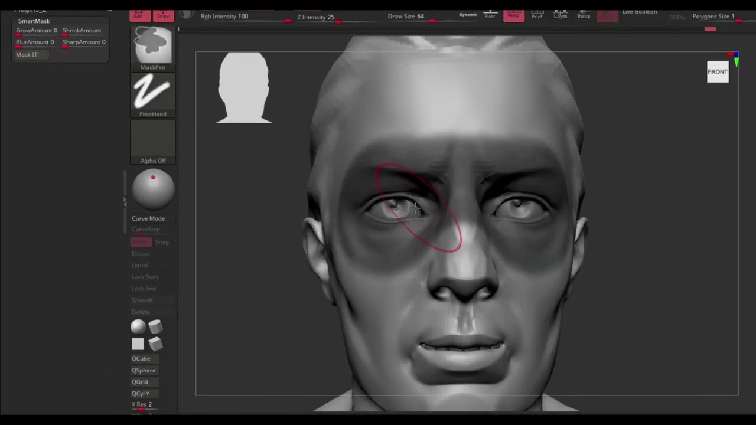Enable Curve Mode

coord(148,218)
